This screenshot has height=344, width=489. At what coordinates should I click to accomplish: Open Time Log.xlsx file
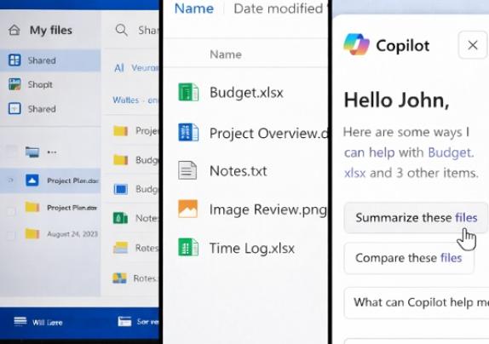pos(252,249)
